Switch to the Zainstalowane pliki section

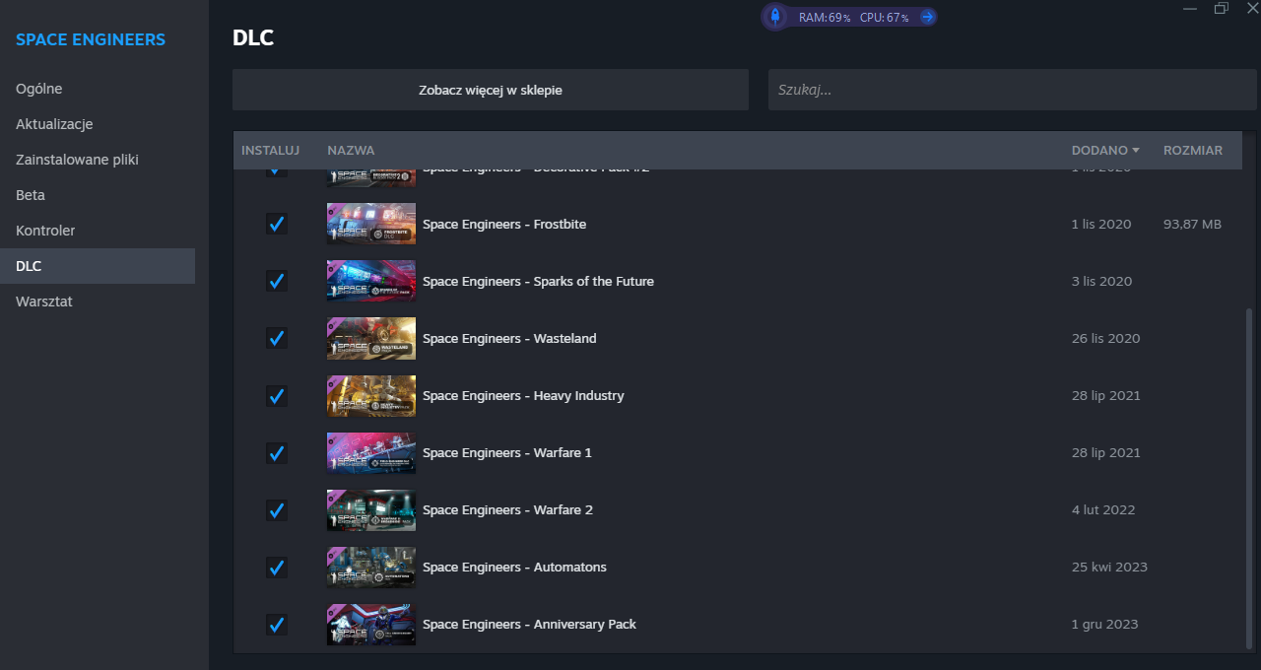tap(77, 160)
